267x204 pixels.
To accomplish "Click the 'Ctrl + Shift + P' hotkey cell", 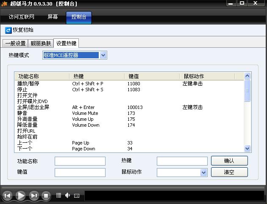I will (x=88, y=84).
